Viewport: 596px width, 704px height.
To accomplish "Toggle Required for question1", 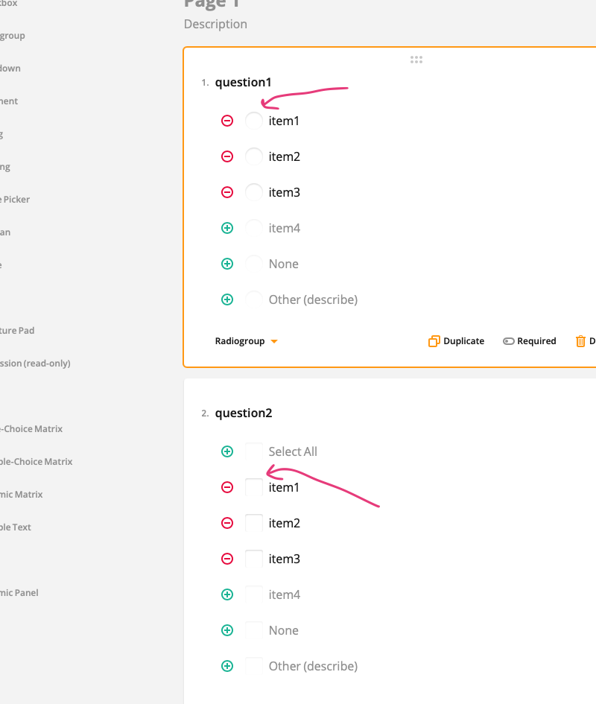I will (529, 340).
